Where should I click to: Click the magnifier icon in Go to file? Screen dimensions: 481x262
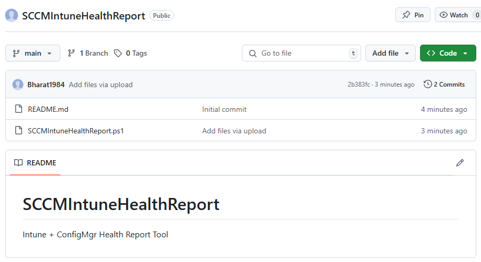(x=253, y=54)
